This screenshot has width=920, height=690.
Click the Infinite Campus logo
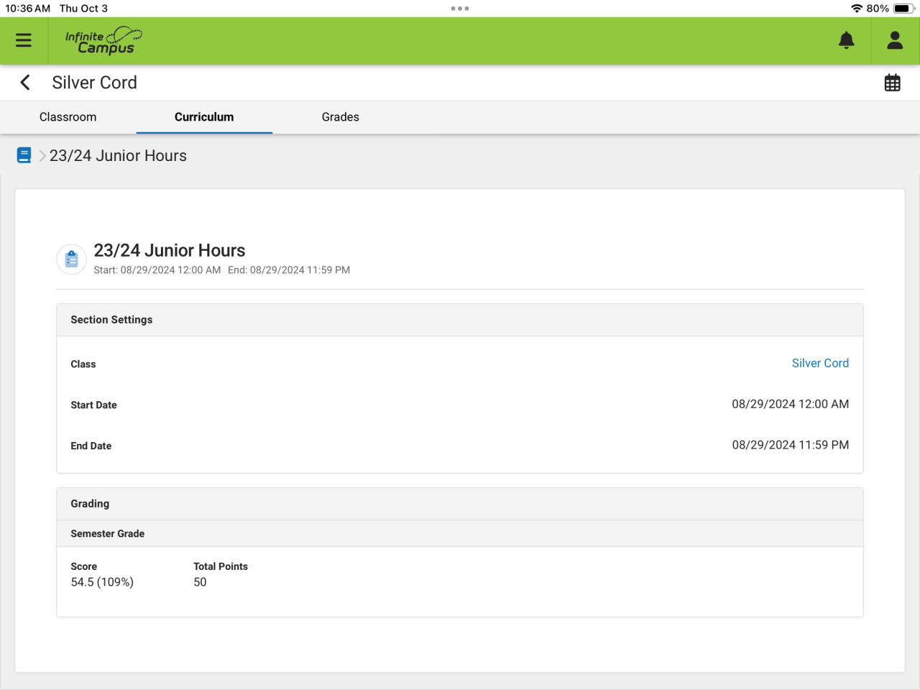point(103,41)
